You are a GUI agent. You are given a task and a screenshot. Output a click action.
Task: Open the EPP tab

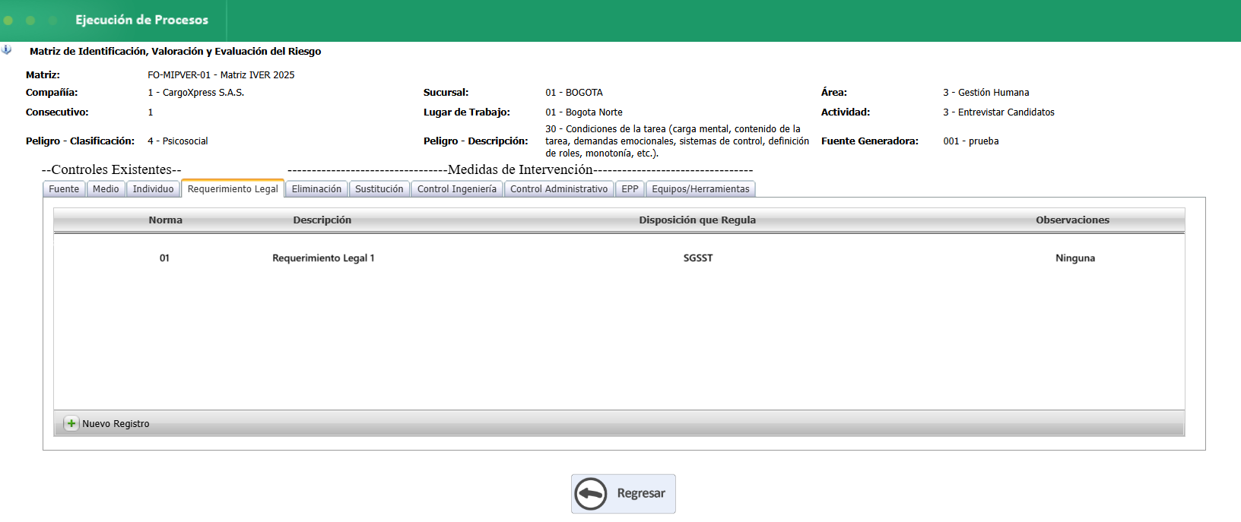click(630, 189)
